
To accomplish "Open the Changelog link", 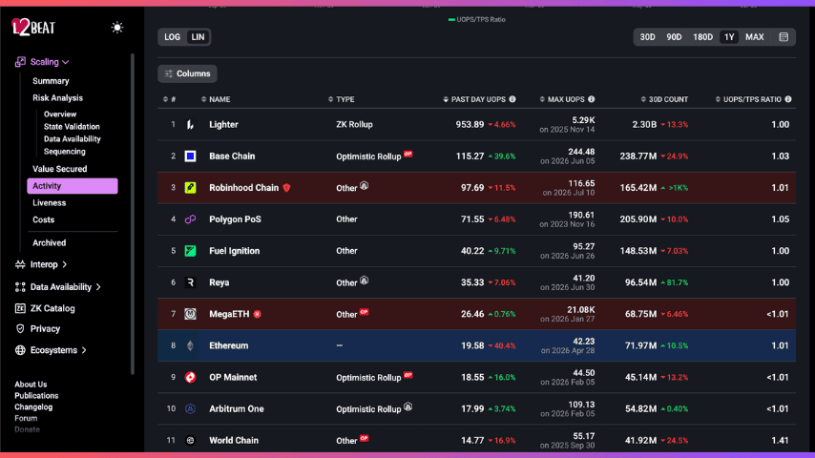I will tap(33, 407).
